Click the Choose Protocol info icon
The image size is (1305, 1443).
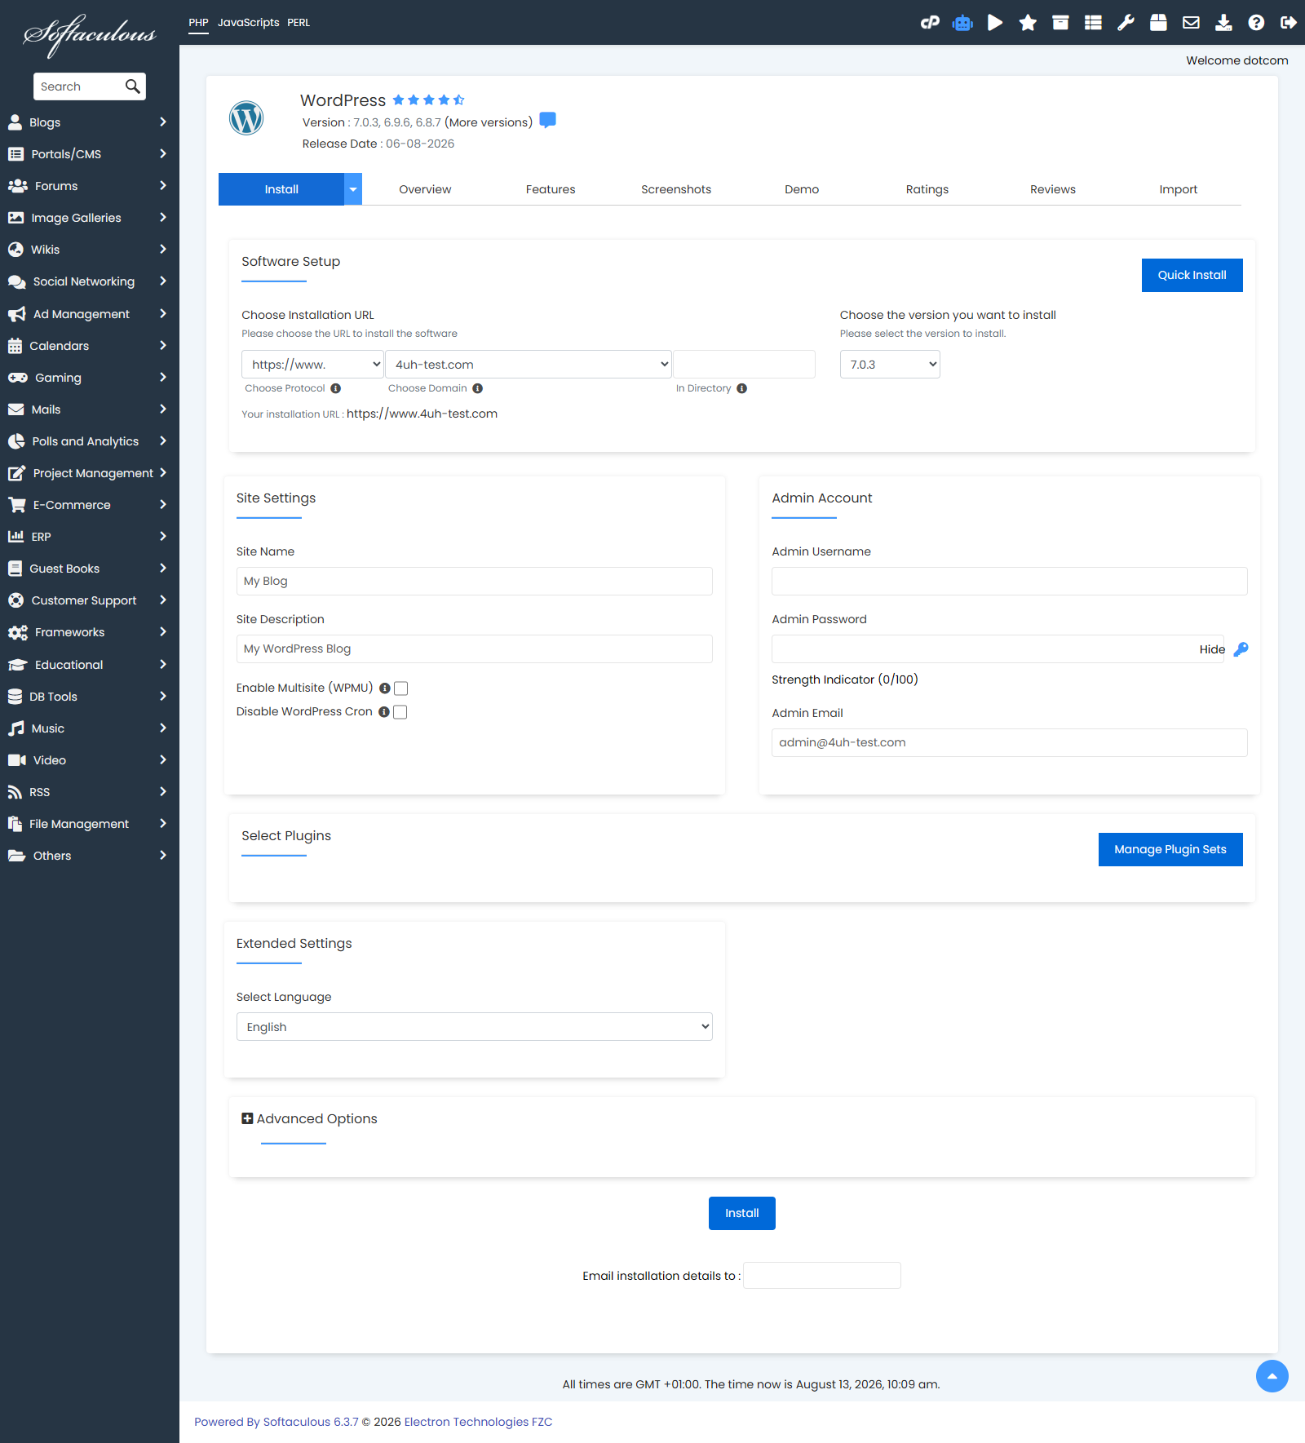(x=336, y=388)
